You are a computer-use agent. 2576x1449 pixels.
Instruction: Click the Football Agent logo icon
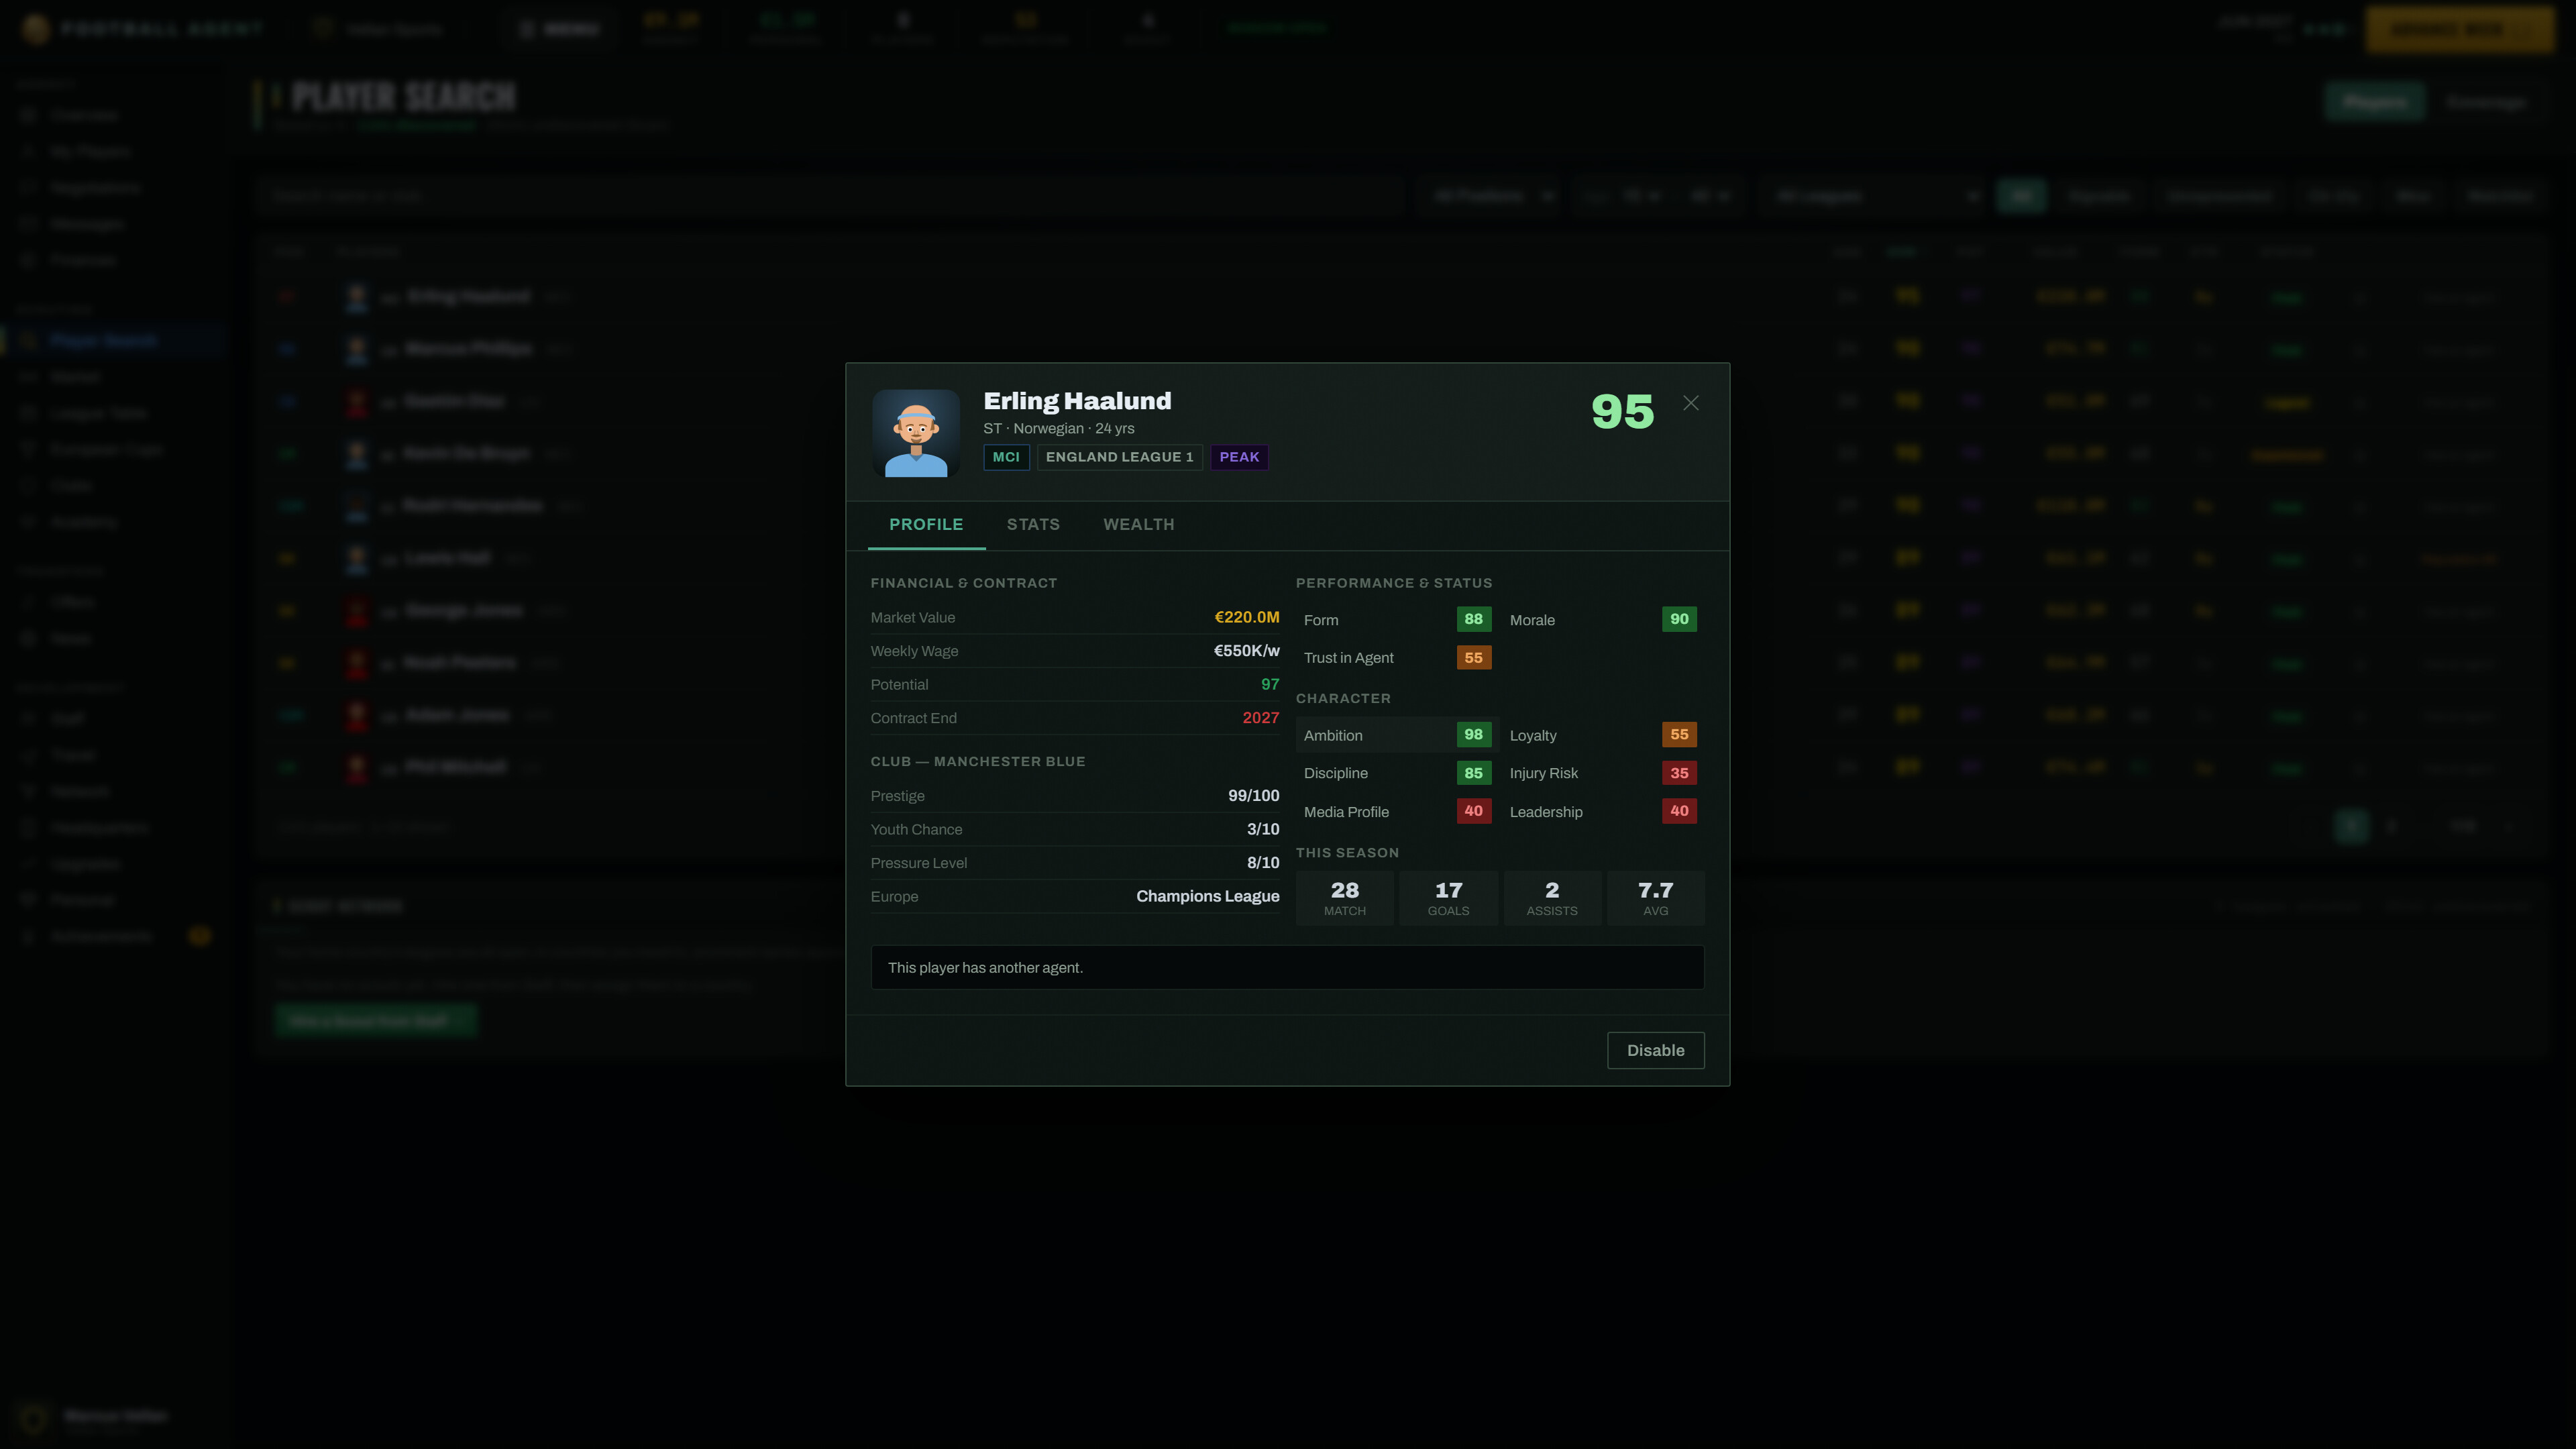click(36, 29)
